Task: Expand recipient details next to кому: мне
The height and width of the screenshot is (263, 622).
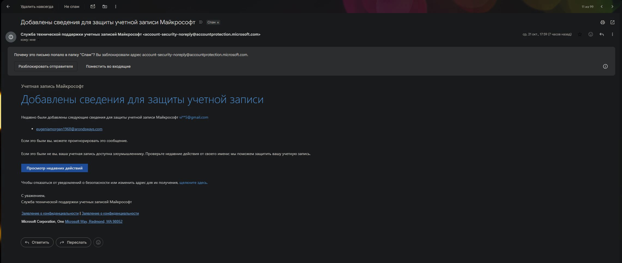Action: 38,40
